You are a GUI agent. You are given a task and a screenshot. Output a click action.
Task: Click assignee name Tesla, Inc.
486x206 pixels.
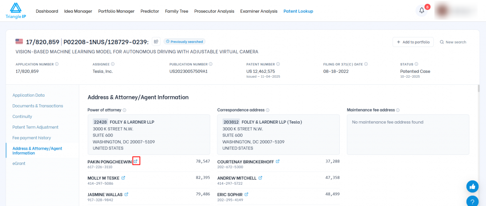click(103, 72)
